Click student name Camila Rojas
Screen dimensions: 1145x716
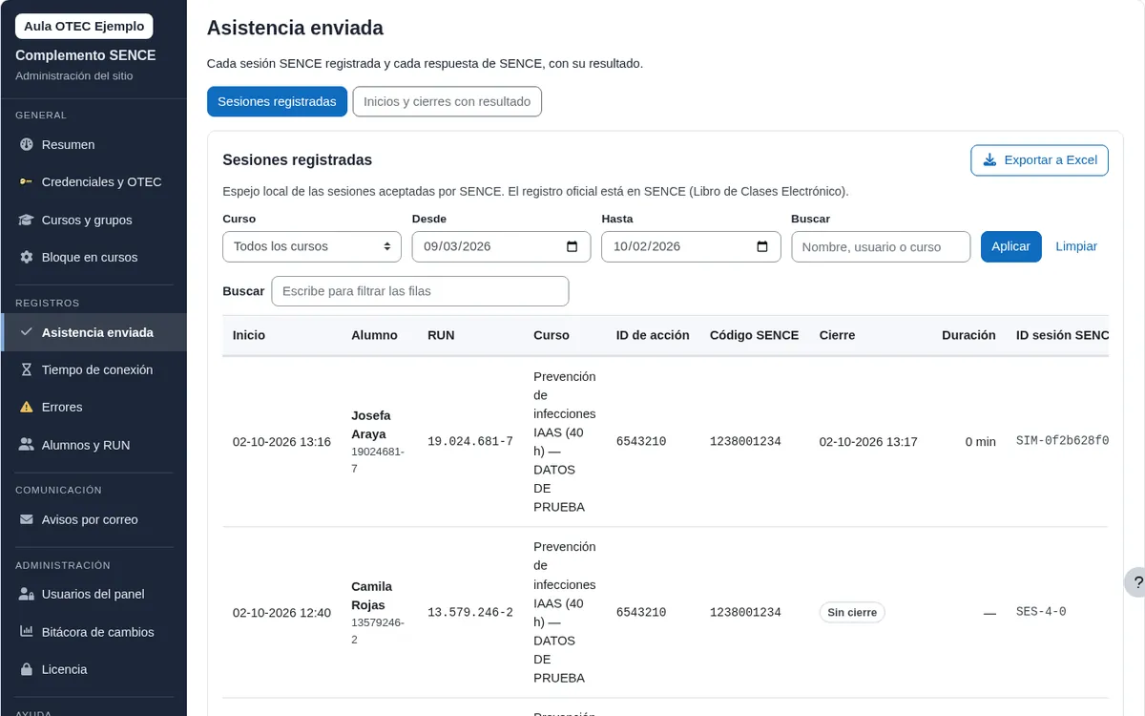371,596
